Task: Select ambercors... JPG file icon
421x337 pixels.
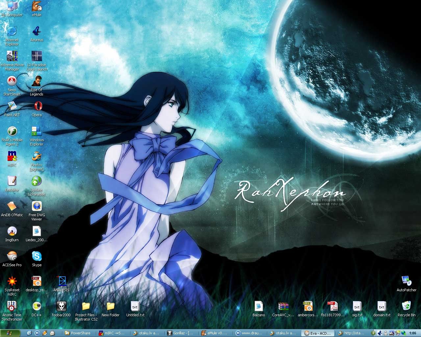Action: 308,309
